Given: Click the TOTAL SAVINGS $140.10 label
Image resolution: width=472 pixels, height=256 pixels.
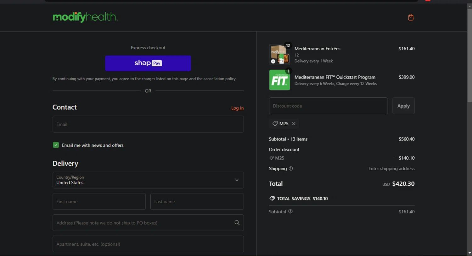Looking at the screenshot, I should point(302,199).
